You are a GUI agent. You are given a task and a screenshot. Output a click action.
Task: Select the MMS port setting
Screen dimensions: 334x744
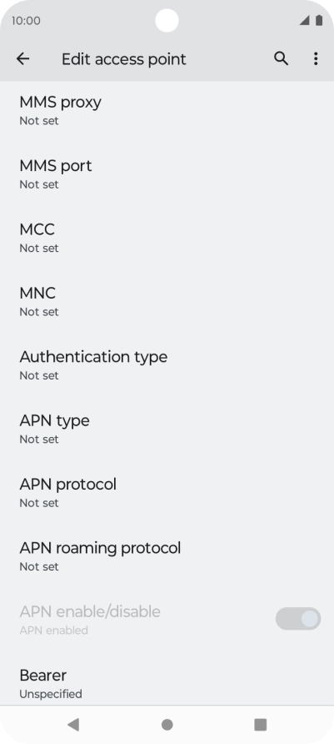[x=167, y=174]
